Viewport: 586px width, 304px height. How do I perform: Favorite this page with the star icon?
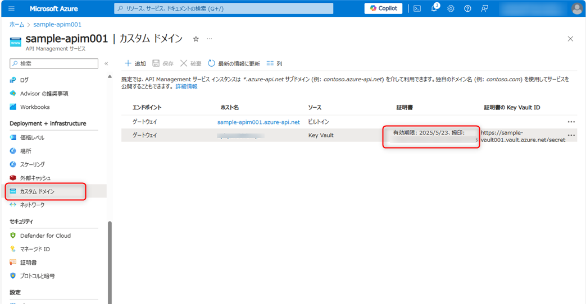pos(196,39)
